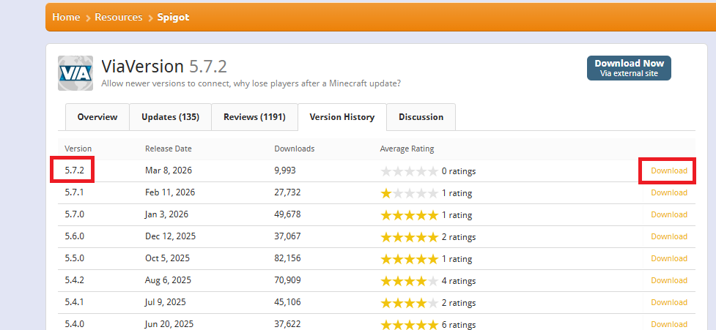Download version 5.6.0
The width and height of the screenshot is (716, 330).
coord(668,236)
